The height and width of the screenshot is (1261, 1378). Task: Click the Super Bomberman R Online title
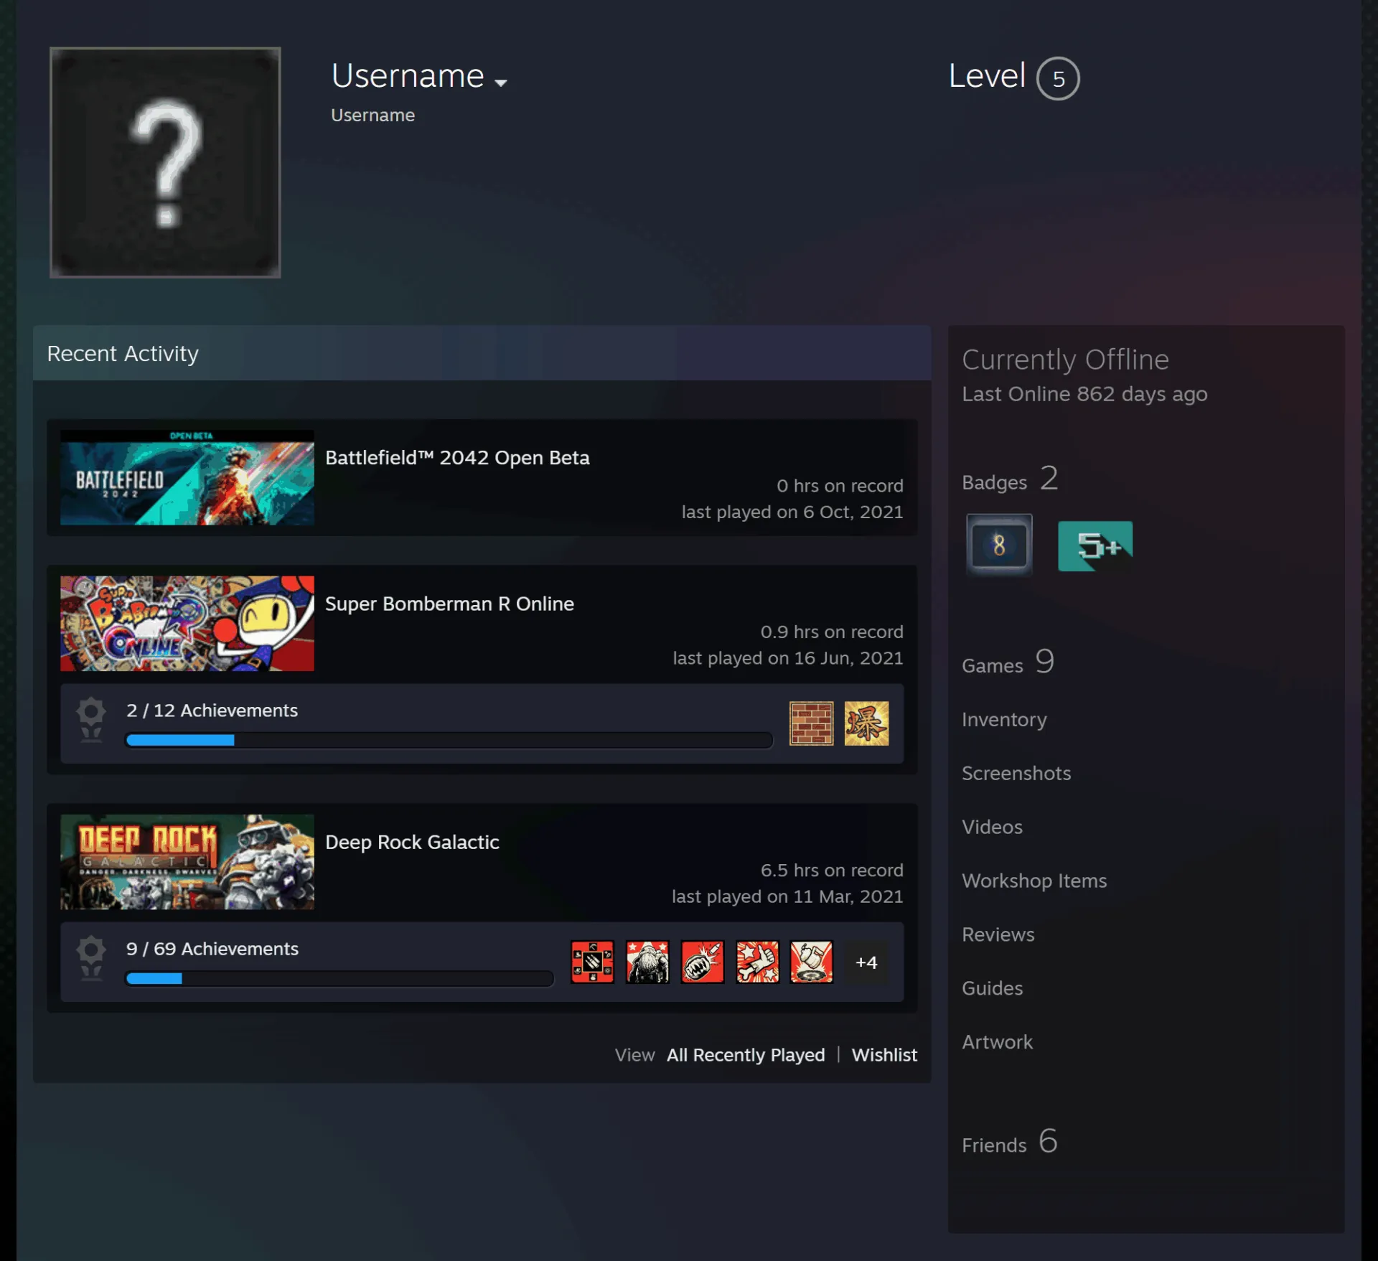point(449,604)
